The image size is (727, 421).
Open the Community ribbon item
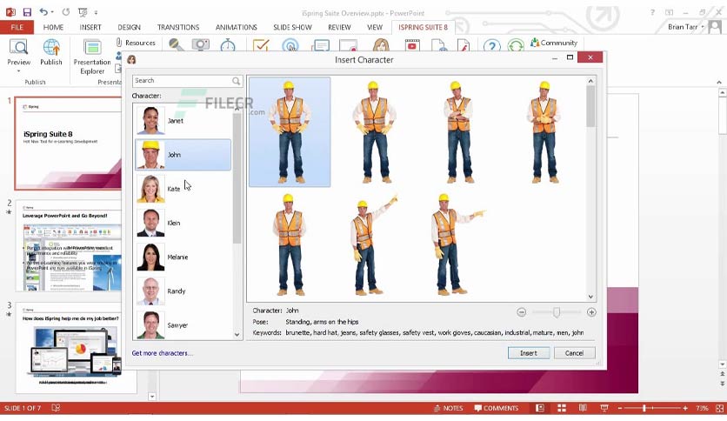click(554, 43)
